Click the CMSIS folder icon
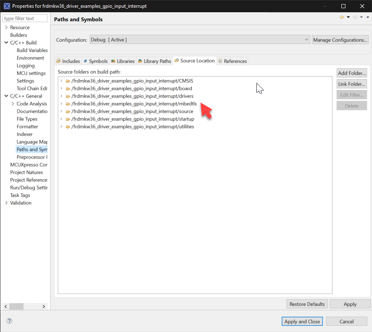372x332 pixels. point(68,81)
